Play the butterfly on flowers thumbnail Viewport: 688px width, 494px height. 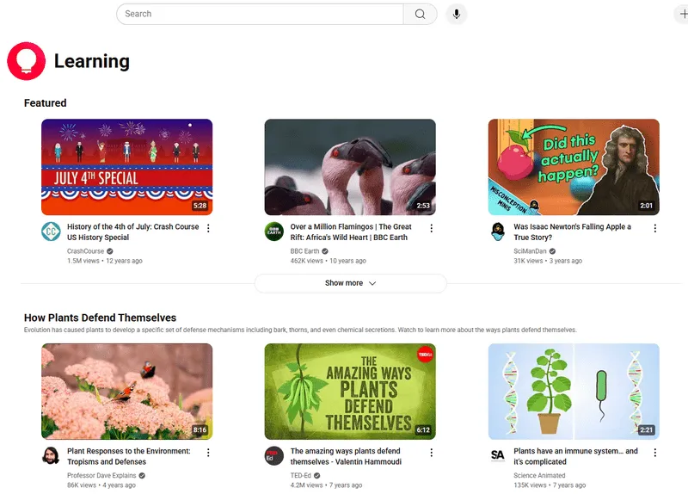point(126,392)
